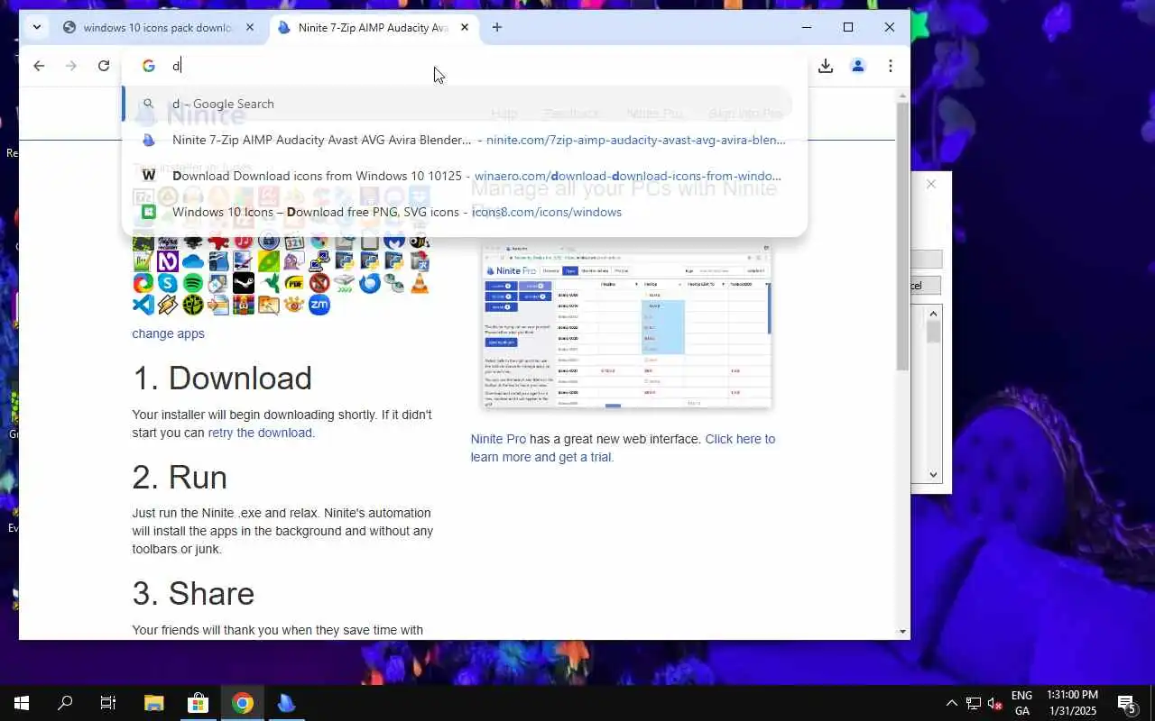Click the Ninite Pro web interface thumbnail
1155x721 pixels.
click(626, 325)
